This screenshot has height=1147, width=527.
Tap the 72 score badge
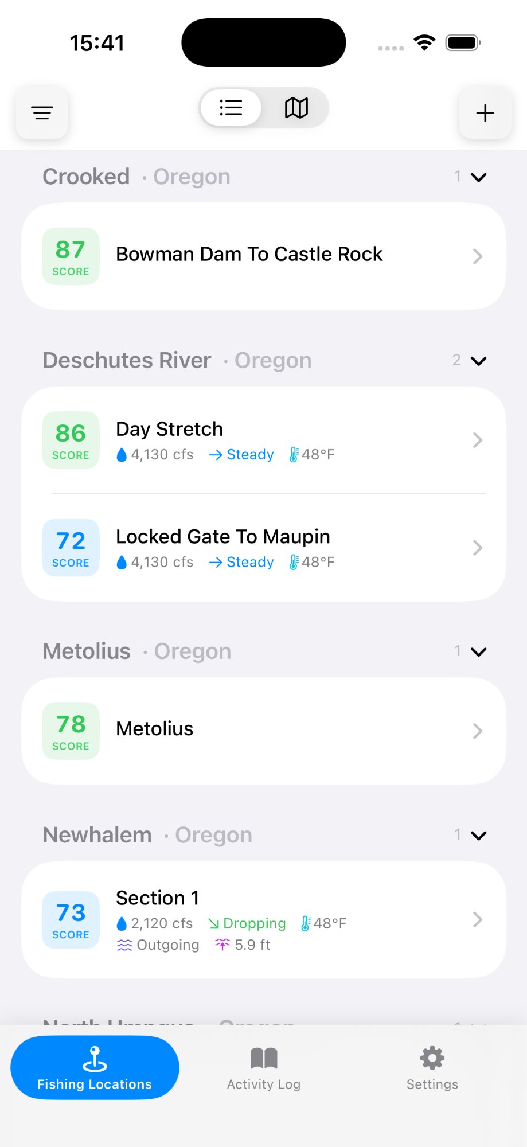(x=71, y=548)
